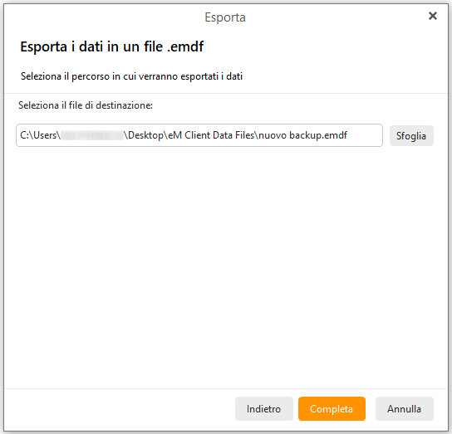
Task: Cancel the export with Annulla
Action: point(404,408)
